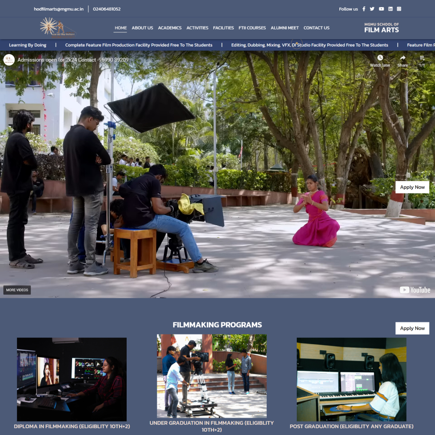435x435 pixels.
Task: Open the Instagram icon
Action: coord(399,9)
